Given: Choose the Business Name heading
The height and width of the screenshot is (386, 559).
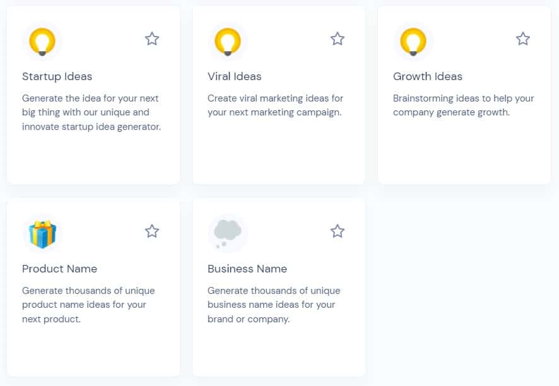Looking at the screenshot, I should pyautogui.click(x=247, y=269).
